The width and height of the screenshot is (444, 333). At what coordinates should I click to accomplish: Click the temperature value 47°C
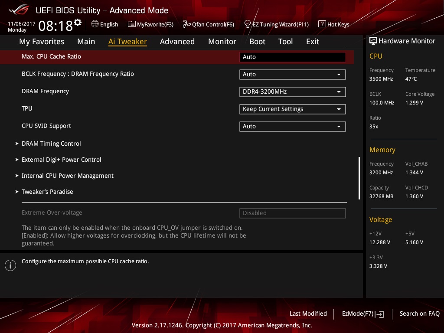pyautogui.click(x=411, y=79)
